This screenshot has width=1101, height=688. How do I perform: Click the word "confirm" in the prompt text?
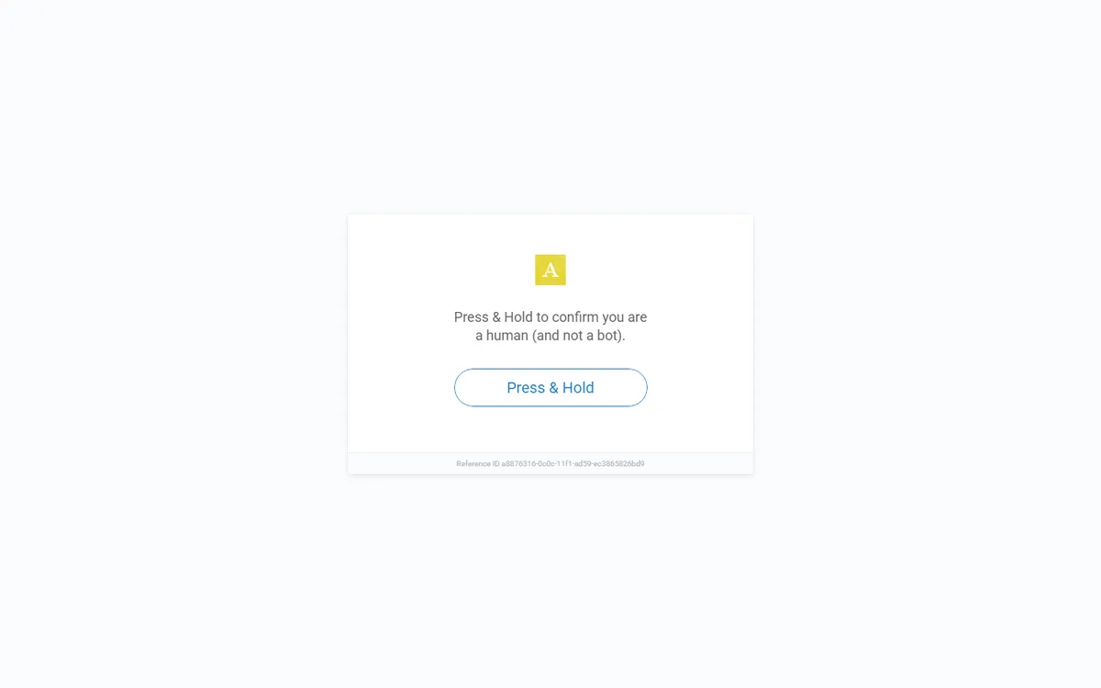(x=575, y=317)
